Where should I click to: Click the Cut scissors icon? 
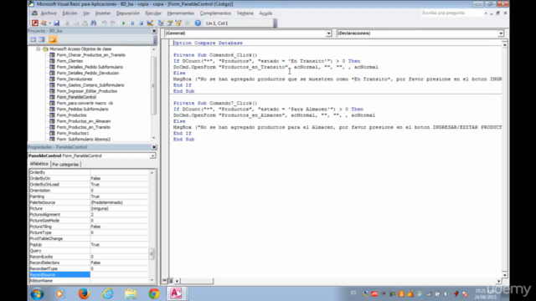pos(67,23)
